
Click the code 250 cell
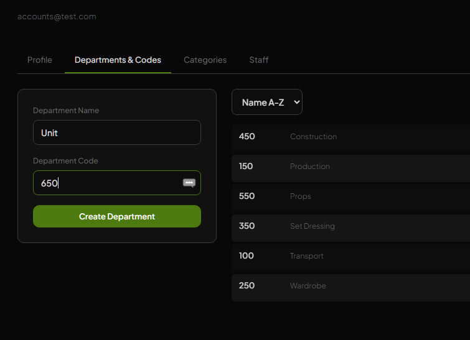click(x=247, y=285)
